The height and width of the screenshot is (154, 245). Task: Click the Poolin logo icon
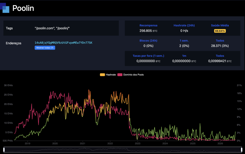coord(5,8)
